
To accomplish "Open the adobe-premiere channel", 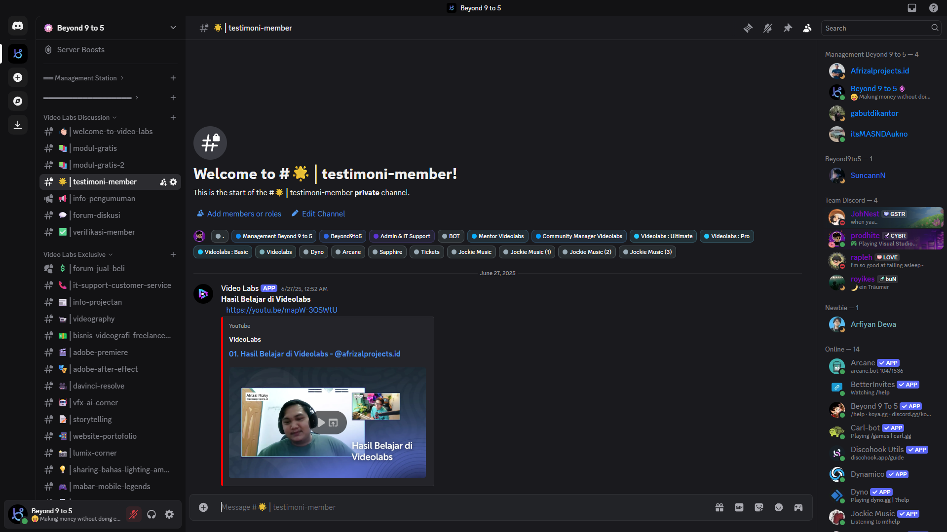I will coord(110,353).
